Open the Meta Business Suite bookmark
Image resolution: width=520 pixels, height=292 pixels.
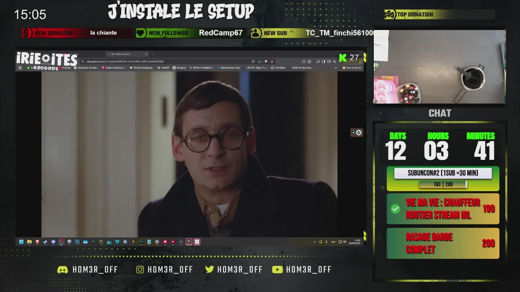(229, 68)
